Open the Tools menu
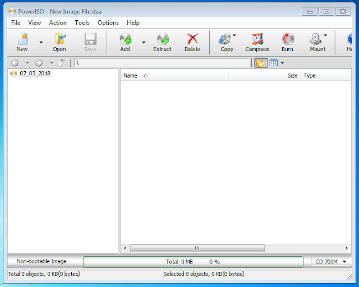The height and width of the screenshot is (287, 359). click(82, 22)
